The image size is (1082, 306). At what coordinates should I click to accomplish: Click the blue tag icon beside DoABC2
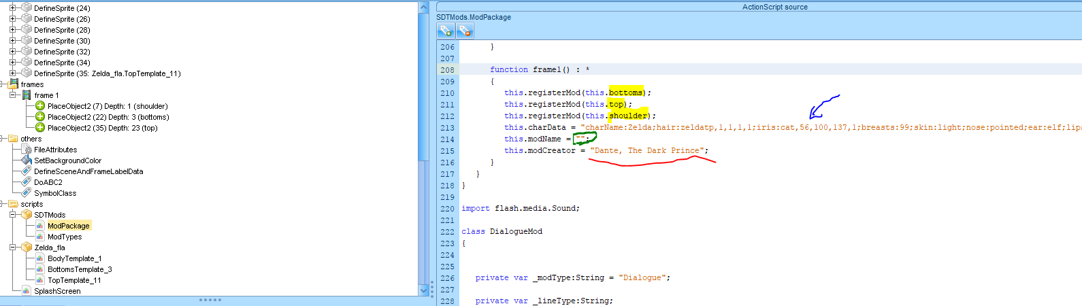(x=27, y=182)
